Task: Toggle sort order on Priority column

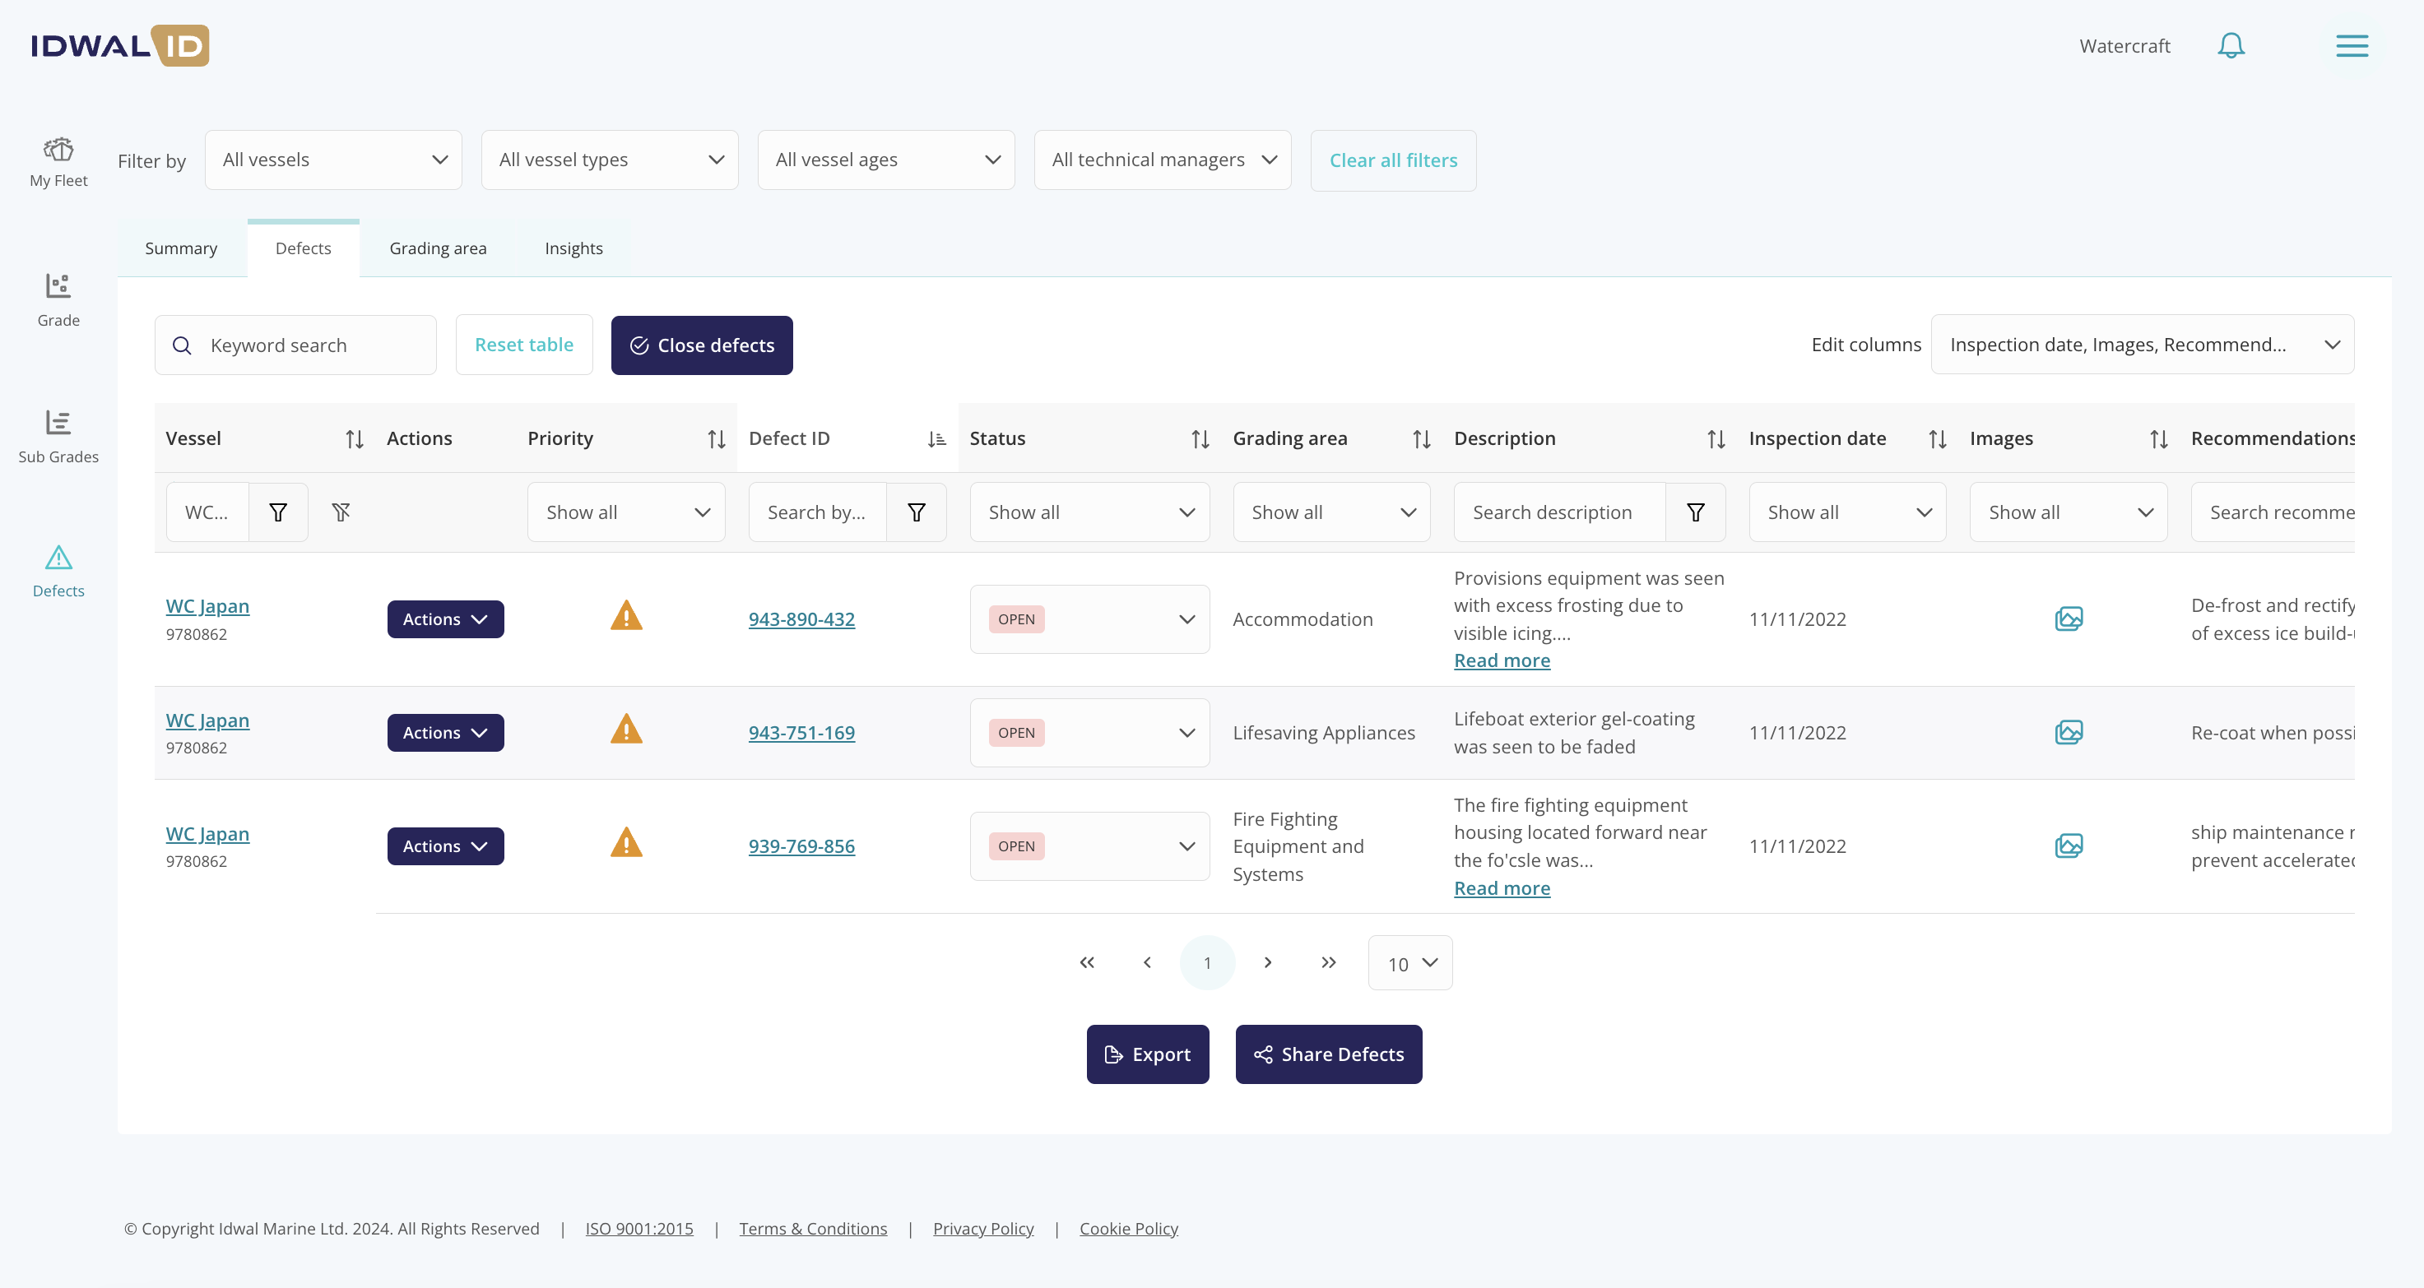Action: tap(716, 439)
